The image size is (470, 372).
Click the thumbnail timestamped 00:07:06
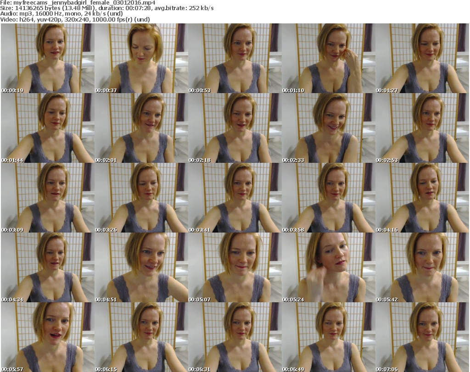pyautogui.click(x=422, y=337)
